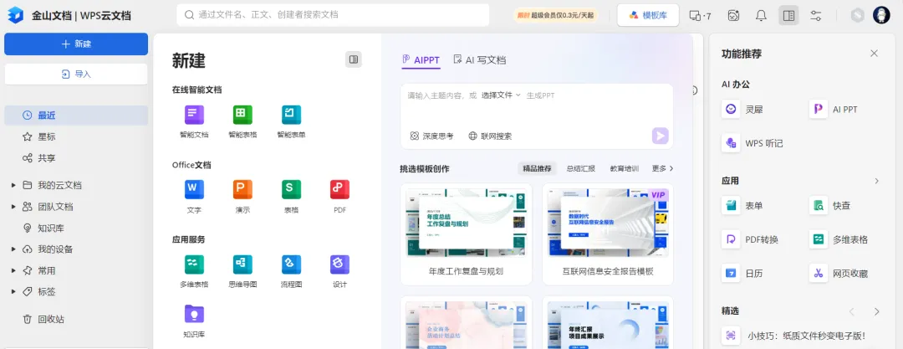Click the robot face icon in header
This screenshot has width=903, height=349.
pos(733,16)
